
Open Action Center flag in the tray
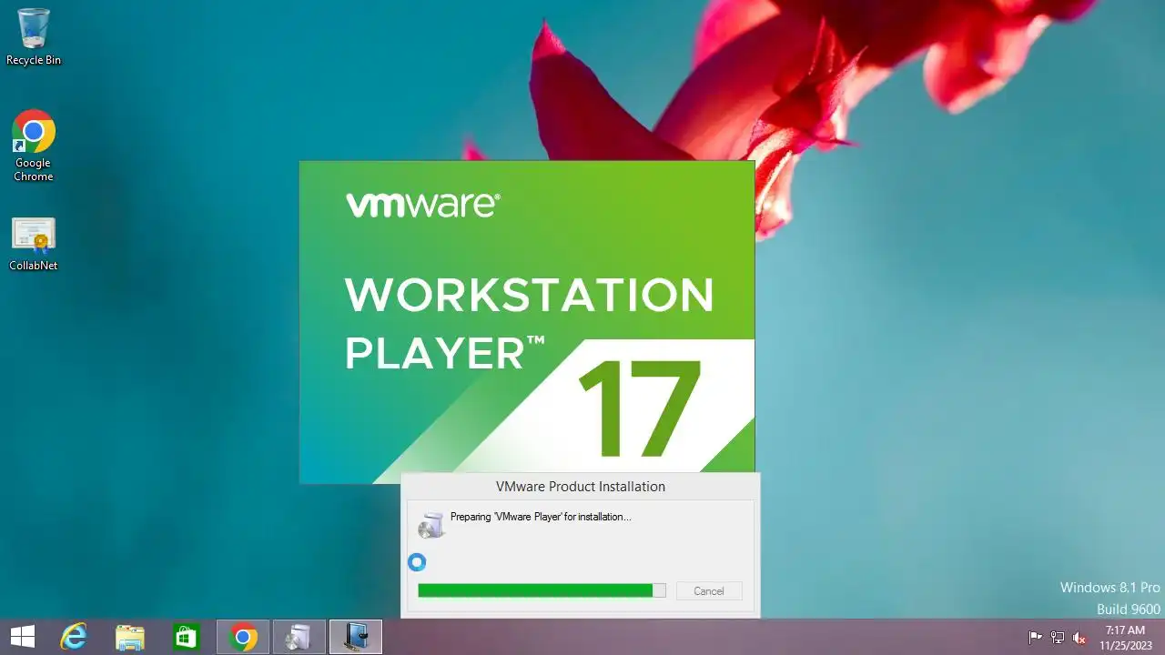(x=1035, y=638)
